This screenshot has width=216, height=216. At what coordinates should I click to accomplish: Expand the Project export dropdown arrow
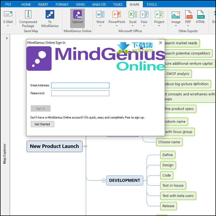click(159, 26)
